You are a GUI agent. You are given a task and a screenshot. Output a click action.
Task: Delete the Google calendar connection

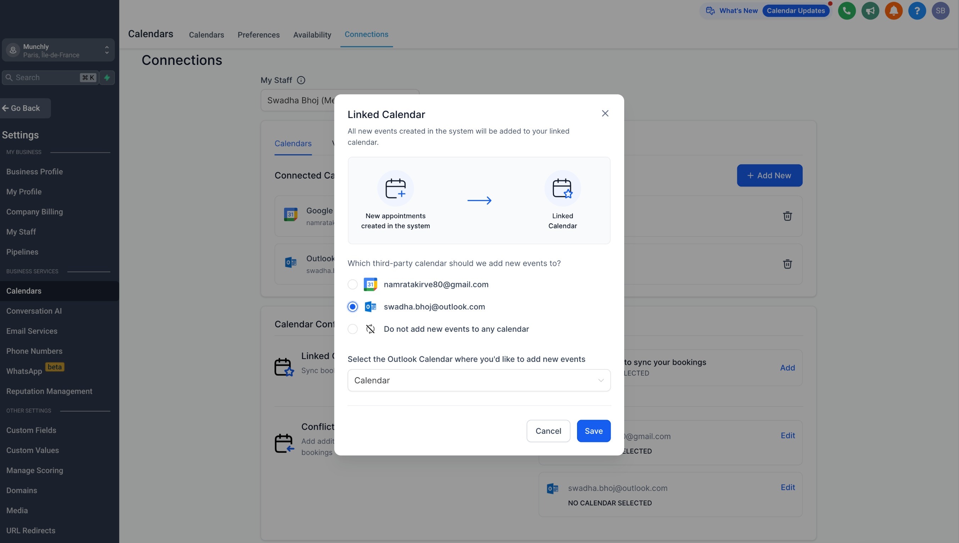[x=787, y=216]
